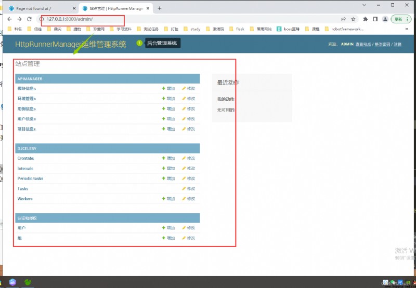Click the browser forward arrow

coord(19,19)
